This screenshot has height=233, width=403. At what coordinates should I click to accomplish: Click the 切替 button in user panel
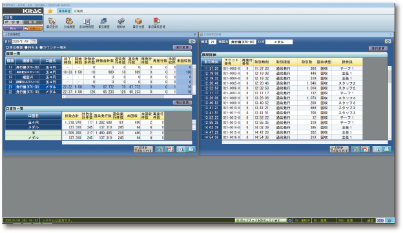[x=14, y=23]
